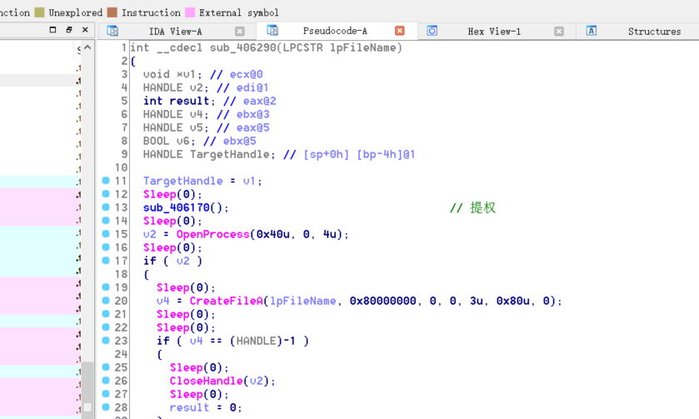Click the lpFileName parameter in the signature
Image resolution: width=699 pixels, height=419 pixels.
click(363, 47)
